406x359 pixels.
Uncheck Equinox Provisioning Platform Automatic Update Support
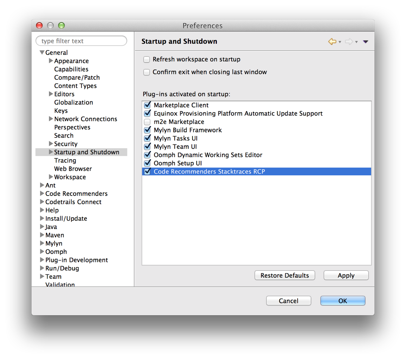click(147, 113)
